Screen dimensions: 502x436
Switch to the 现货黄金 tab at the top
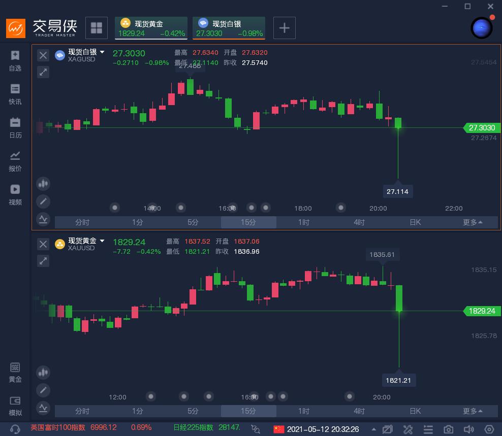pyautogui.click(x=151, y=28)
